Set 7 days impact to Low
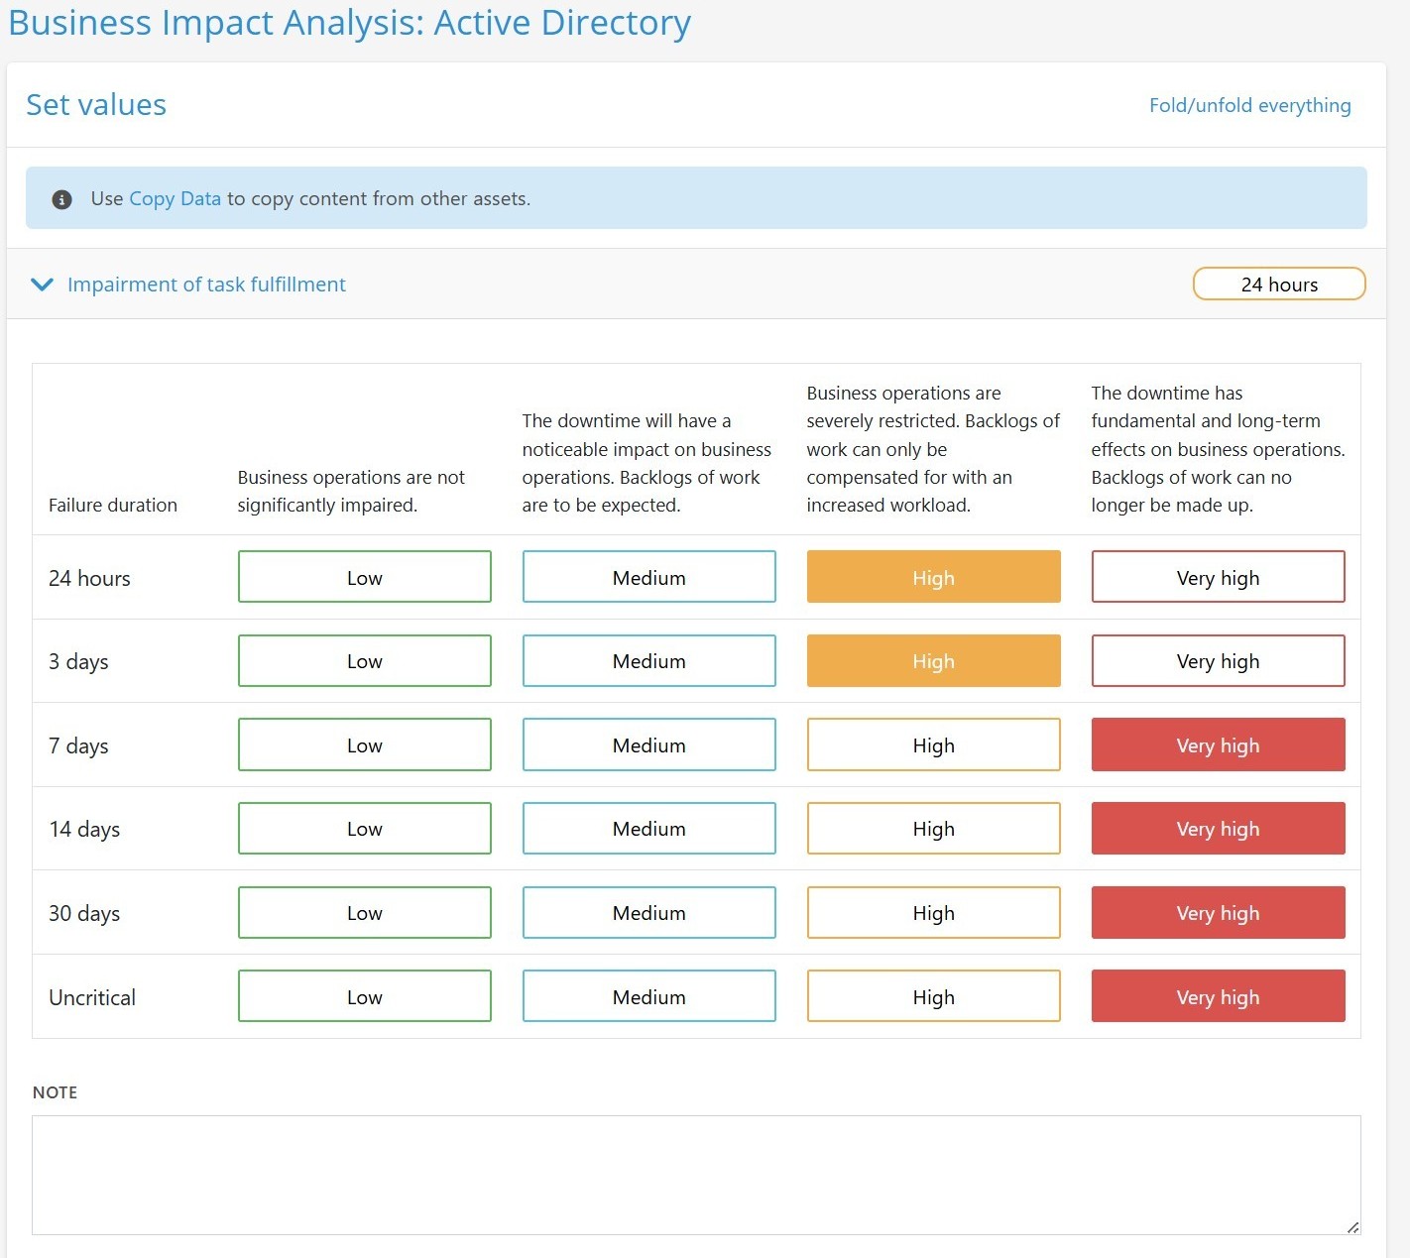 click(x=364, y=745)
